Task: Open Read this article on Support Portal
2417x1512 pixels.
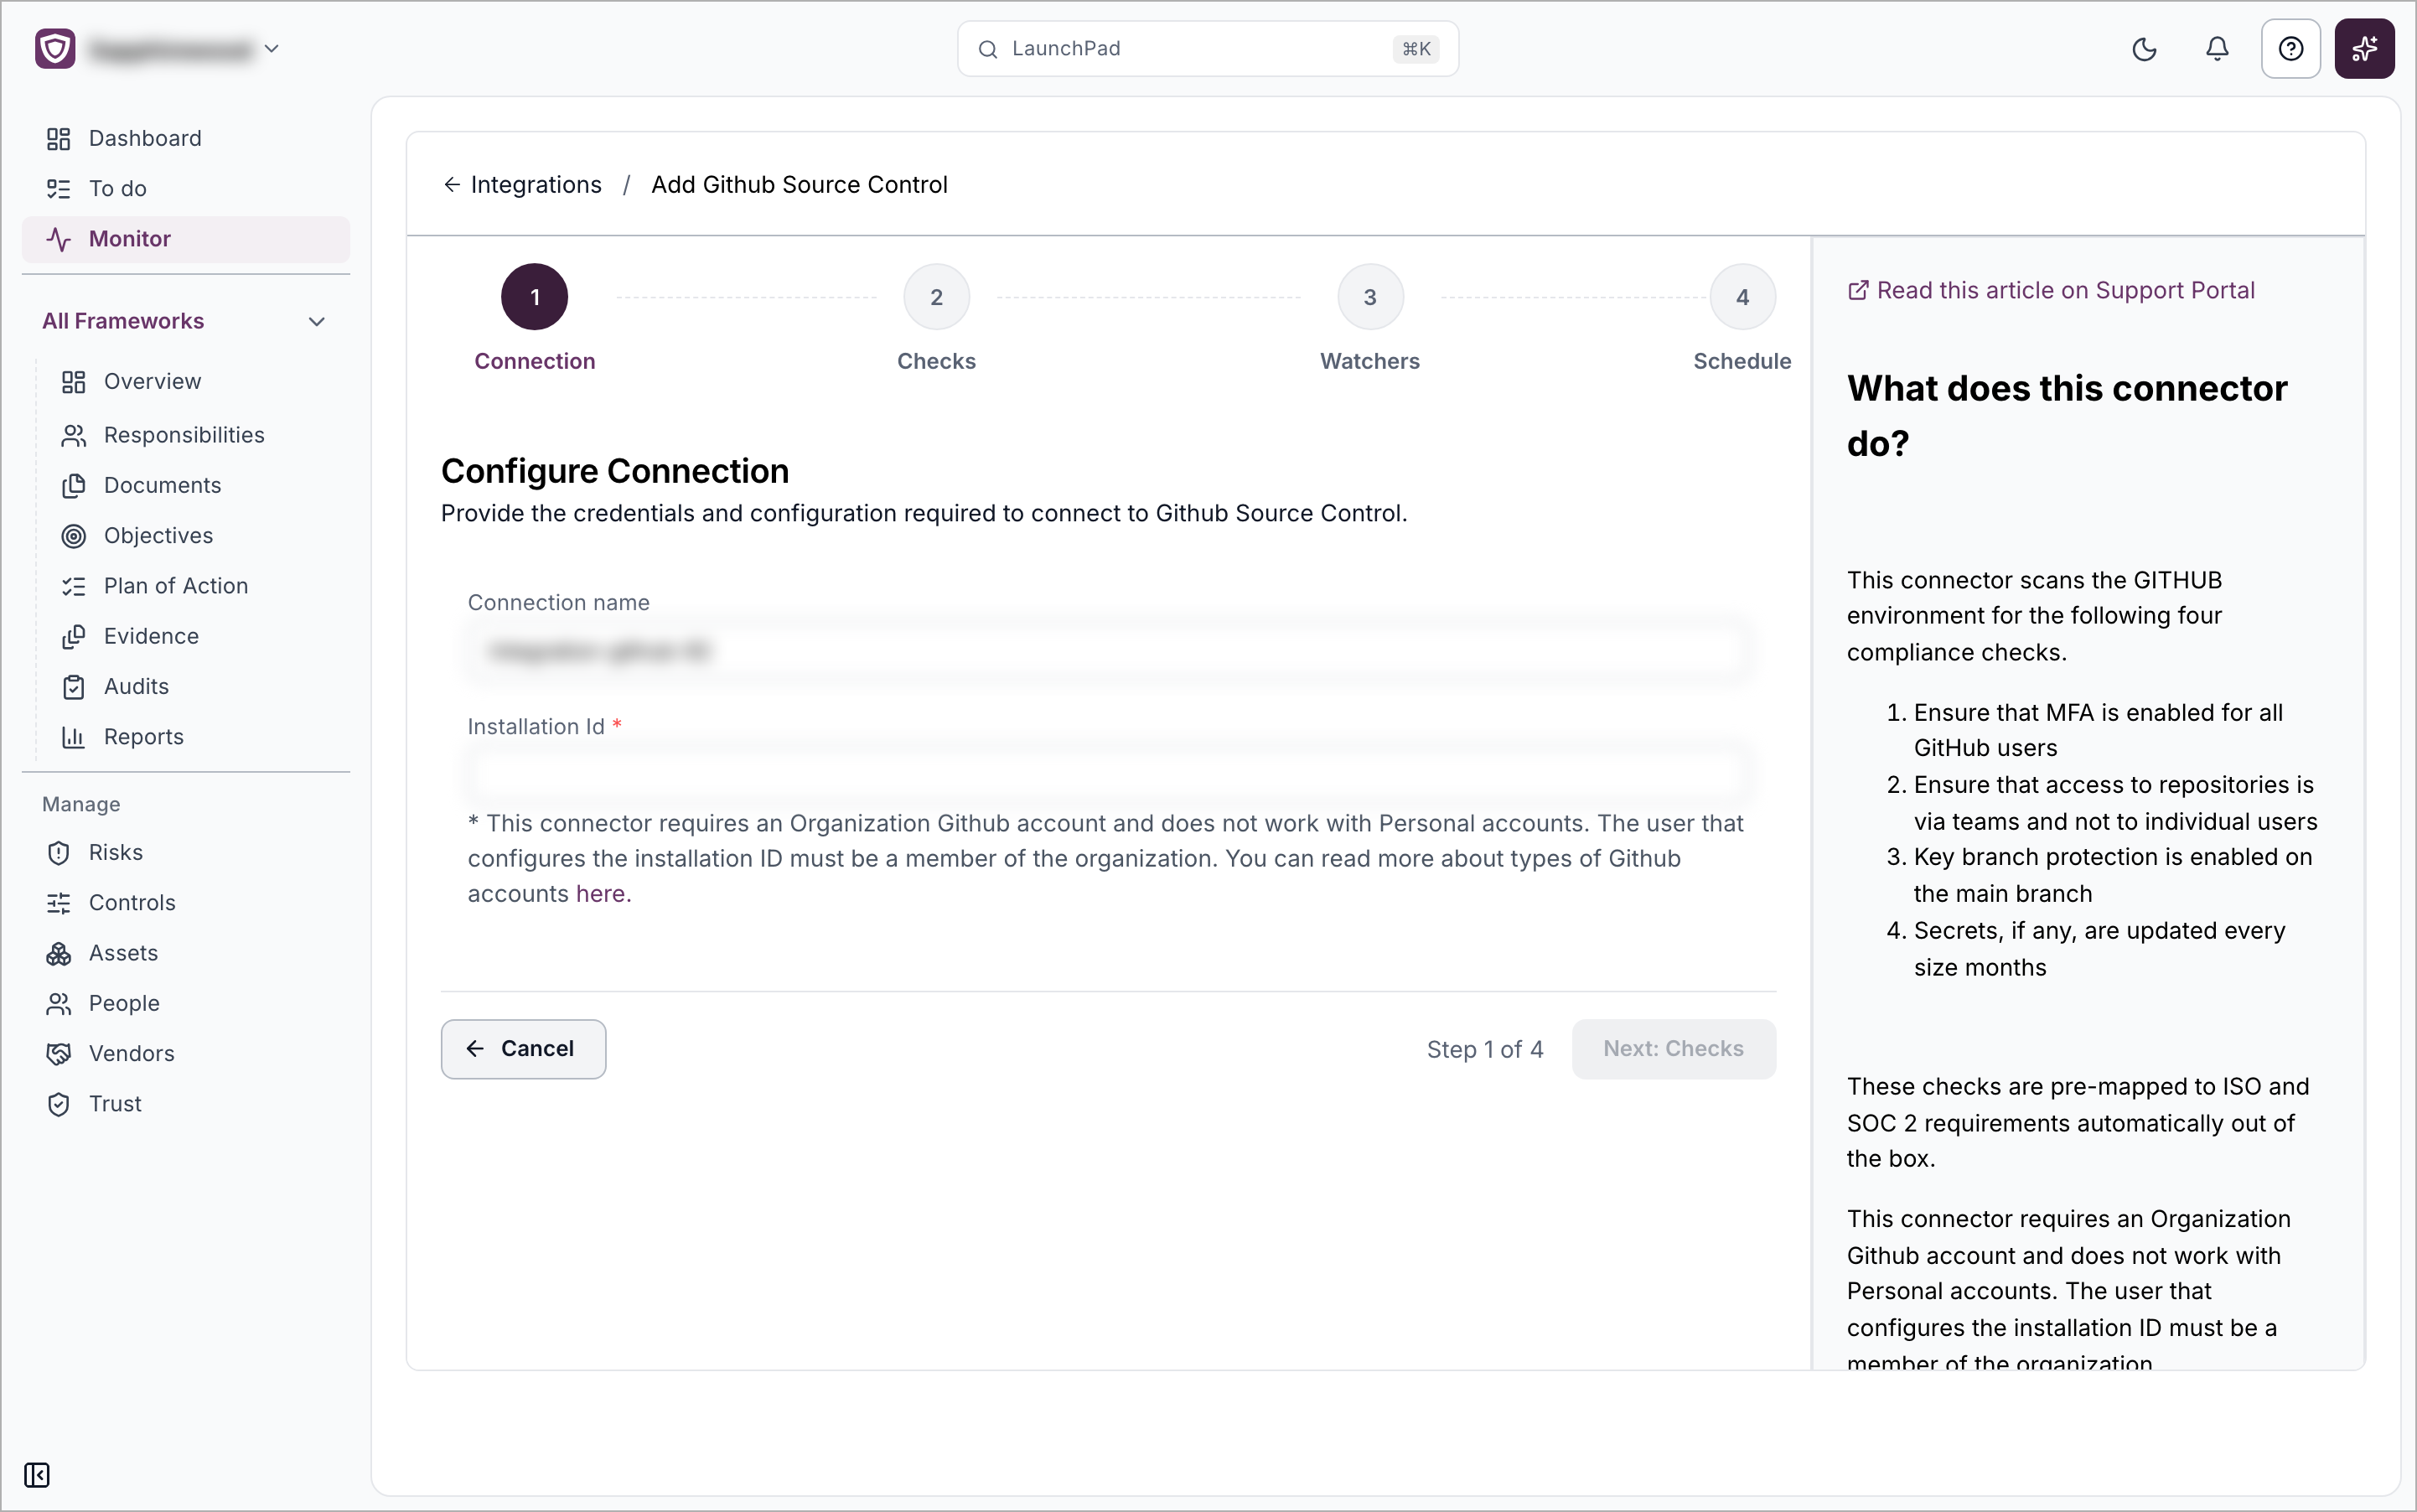Action: pyautogui.click(x=2051, y=291)
